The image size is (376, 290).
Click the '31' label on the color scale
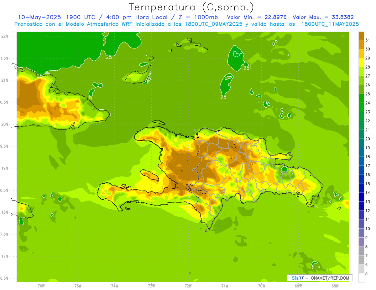click(x=368, y=40)
